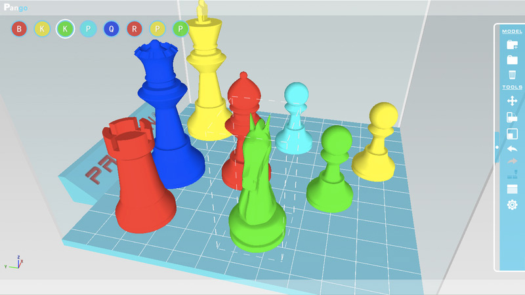525x295 pixels.
Task: Select the rotate tool icon below Move
Action: click(x=512, y=117)
